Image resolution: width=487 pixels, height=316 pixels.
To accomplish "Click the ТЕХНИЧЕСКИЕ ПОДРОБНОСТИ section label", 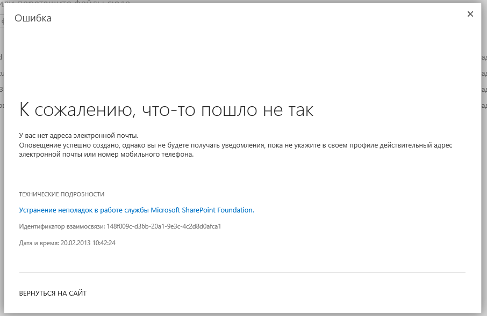I will (x=62, y=194).
